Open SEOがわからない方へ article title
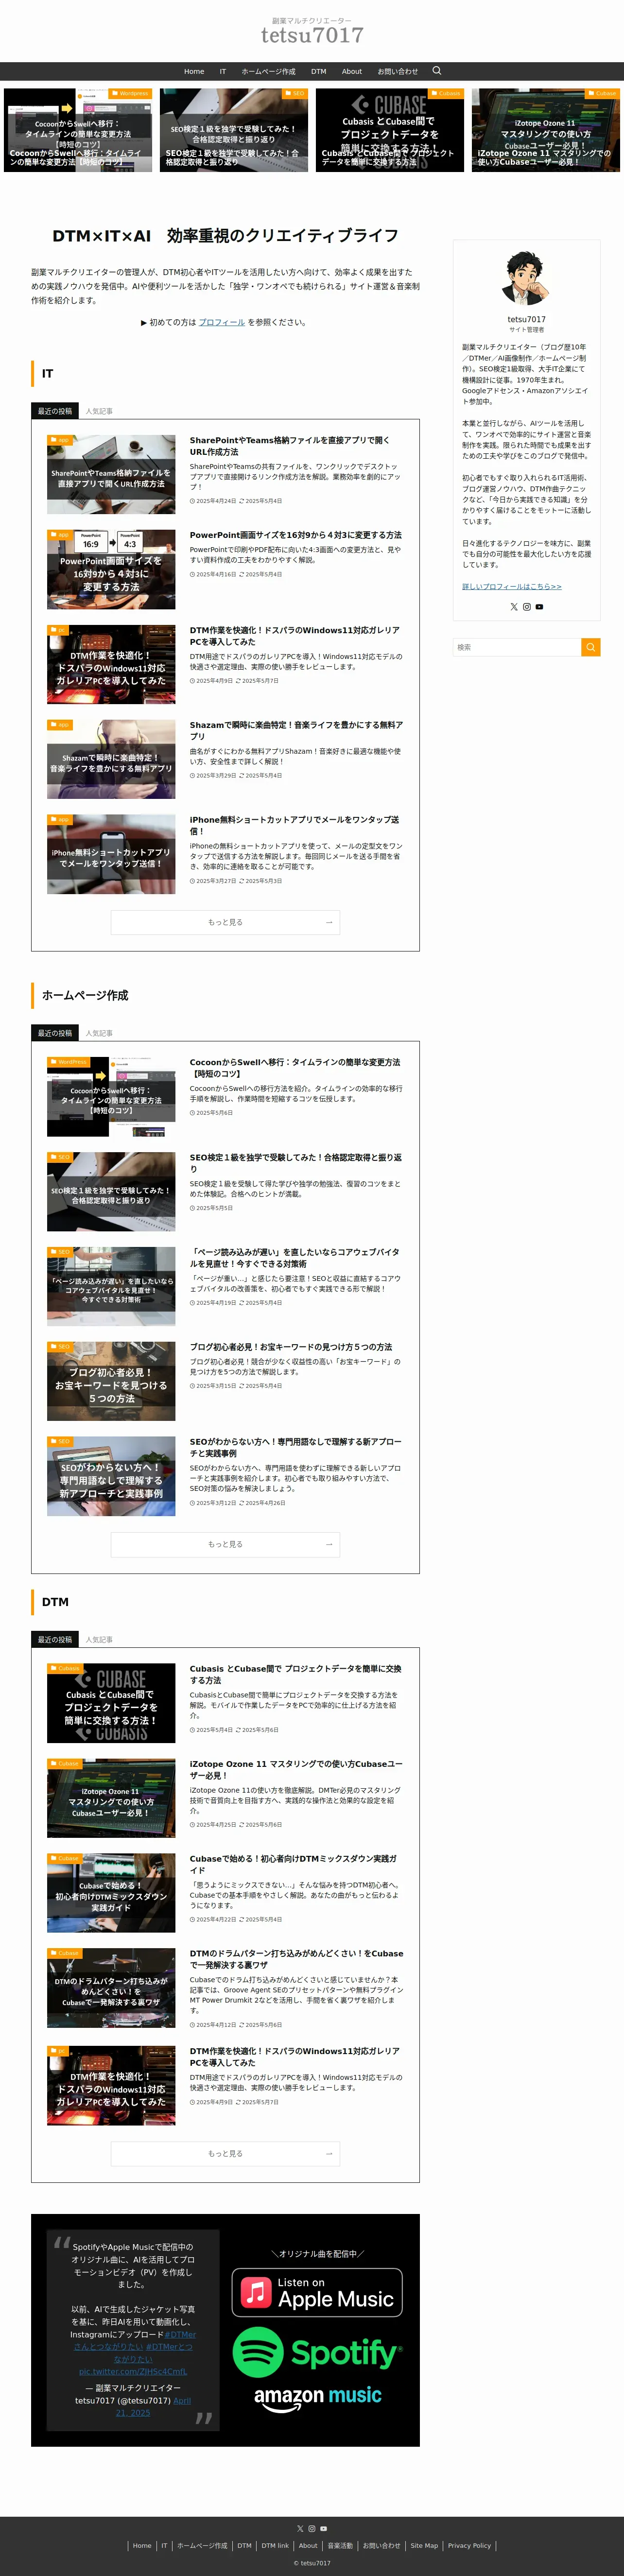 coord(296,1447)
